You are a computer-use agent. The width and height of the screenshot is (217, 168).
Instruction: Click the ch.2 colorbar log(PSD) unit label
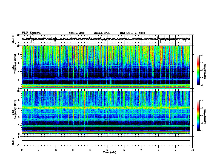205,117
